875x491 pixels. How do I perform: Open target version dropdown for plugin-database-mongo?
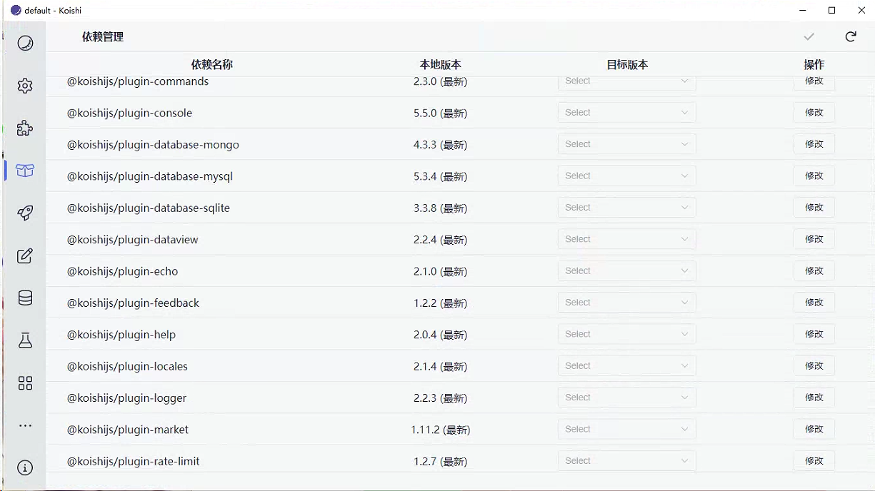(626, 144)
